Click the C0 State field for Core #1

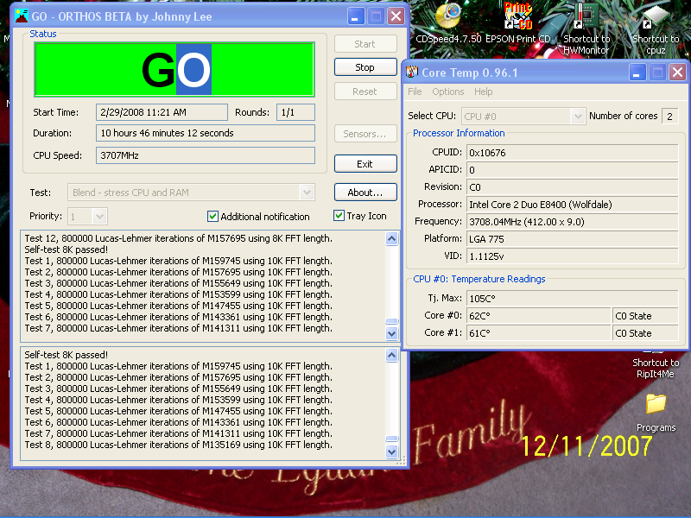[645, 333]
